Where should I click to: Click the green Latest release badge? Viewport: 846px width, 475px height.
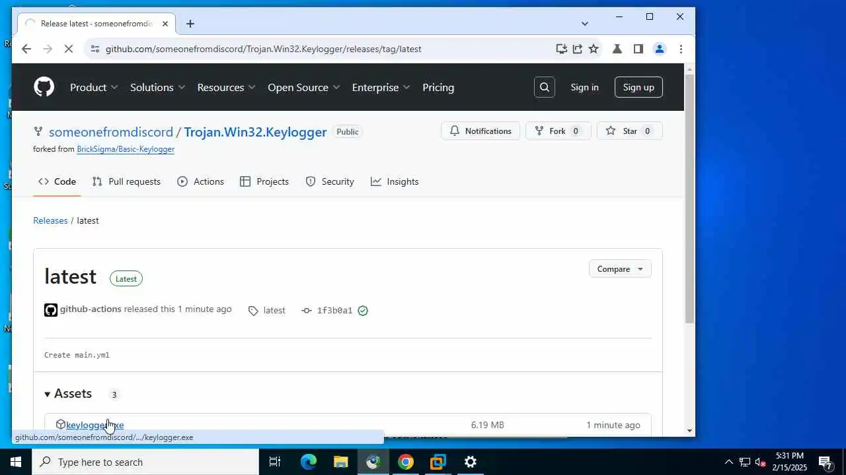(126, 278)
